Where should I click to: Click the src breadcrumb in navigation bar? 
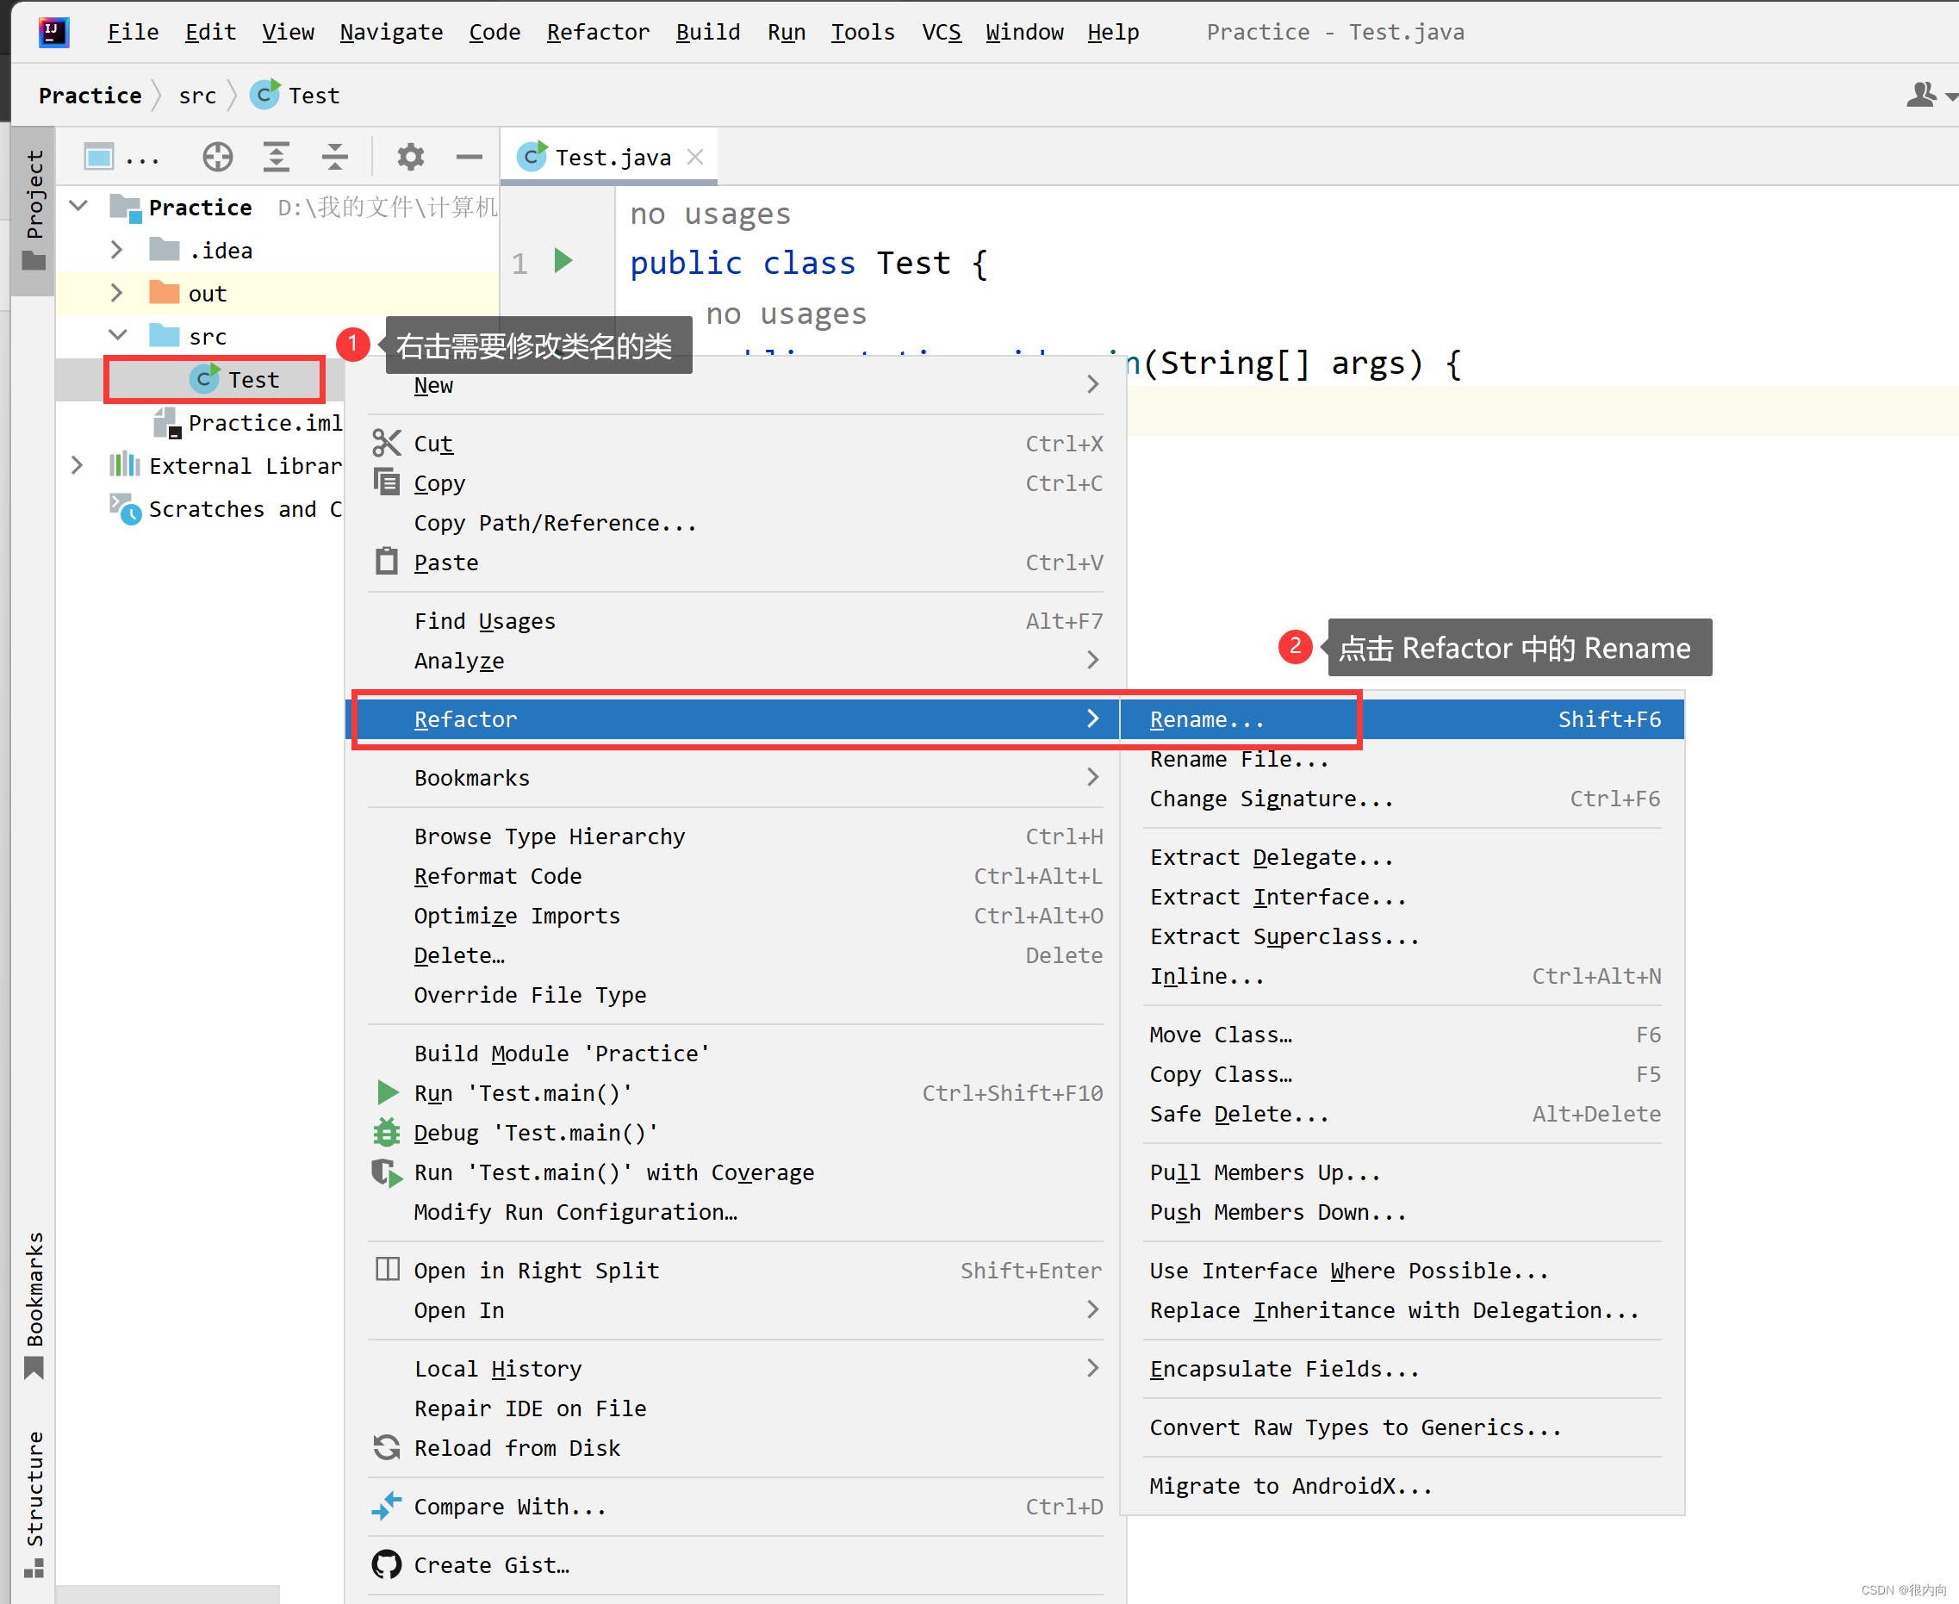(x=196, y=95)
